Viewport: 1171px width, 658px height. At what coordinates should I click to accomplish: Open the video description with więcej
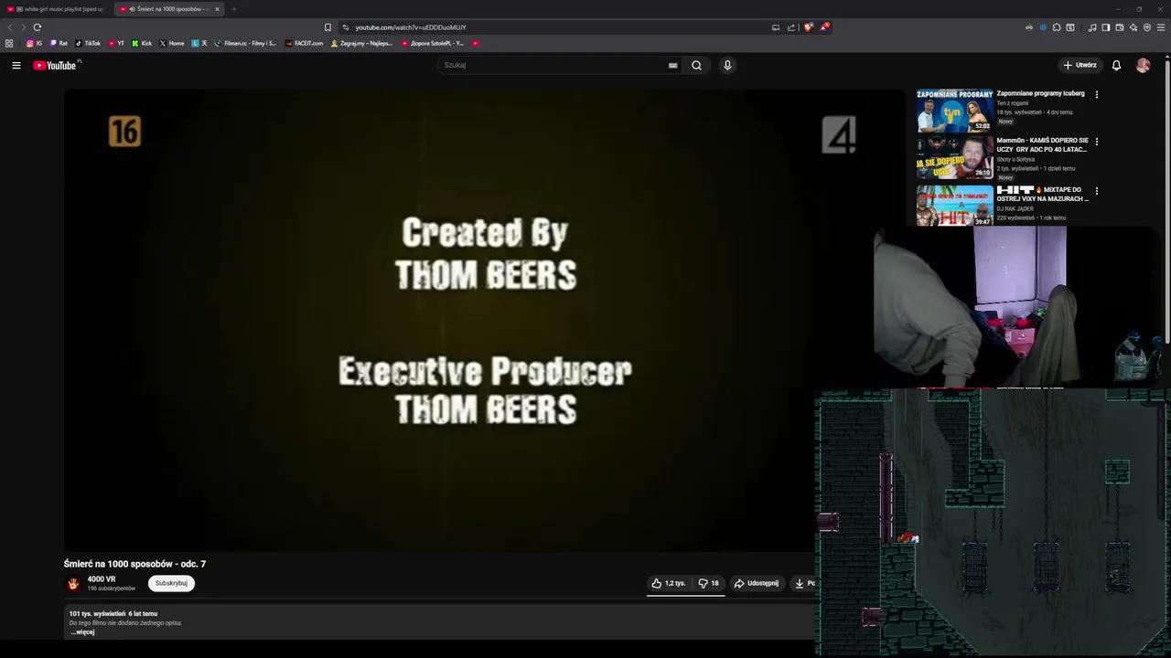(82, 631)
